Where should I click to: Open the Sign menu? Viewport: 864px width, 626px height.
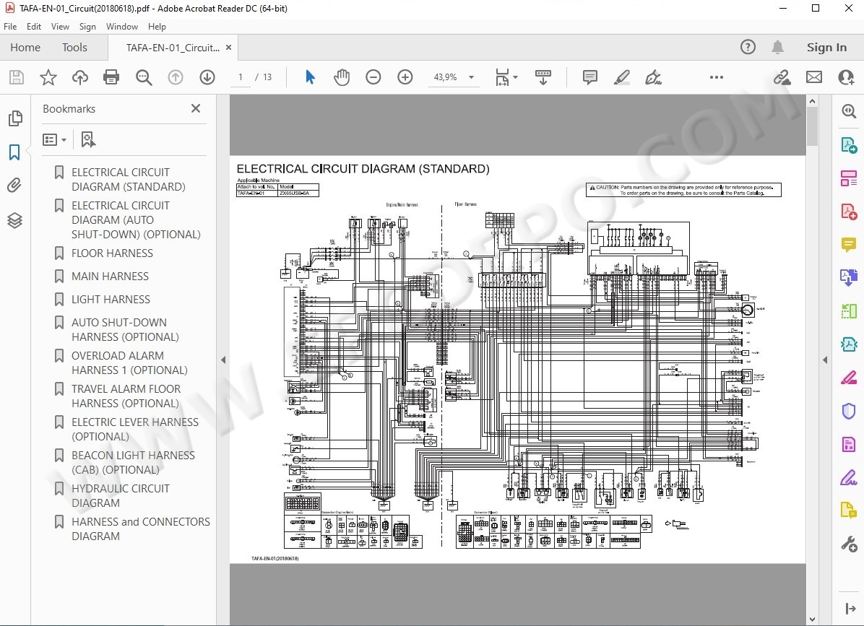point(87,27)
